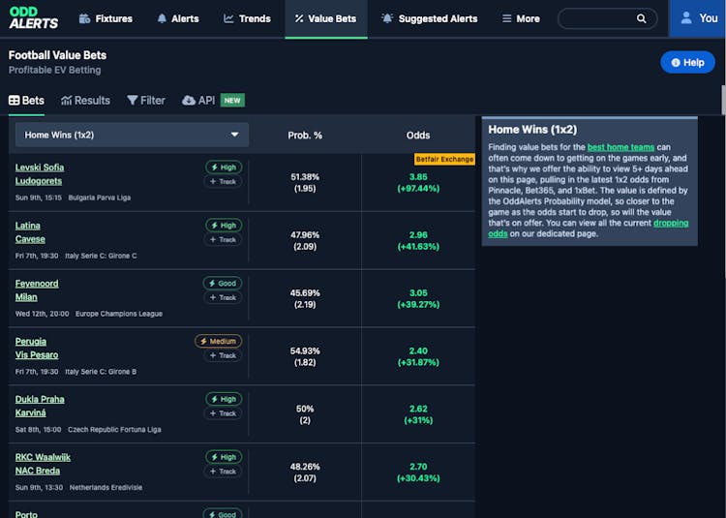Click odds 2.70 for RKC Waalwijk
The image size is (726, 518).
point(418,467)
